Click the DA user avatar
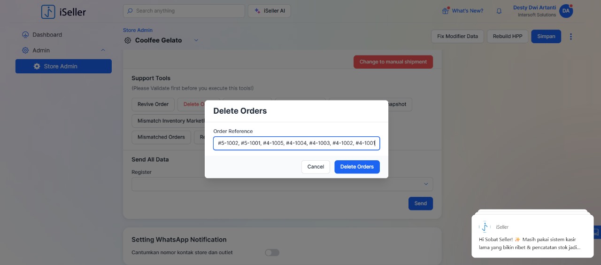Image resolution: width=601 pixels, height=265 pixels. pos(566,11)
